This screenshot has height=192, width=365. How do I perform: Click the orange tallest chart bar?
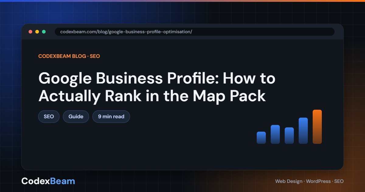tap(317, 127)
